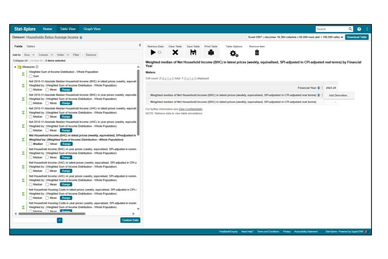Open the Excel 2007 download format dropdown
This screenshot has width=388, height=259.
296,37
